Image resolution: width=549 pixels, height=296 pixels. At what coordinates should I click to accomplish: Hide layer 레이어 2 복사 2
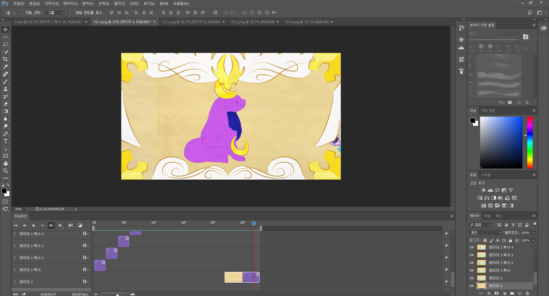click(472, 263)
